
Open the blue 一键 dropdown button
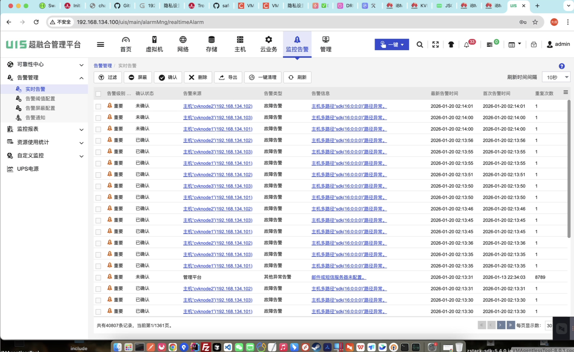click(392, 44)
